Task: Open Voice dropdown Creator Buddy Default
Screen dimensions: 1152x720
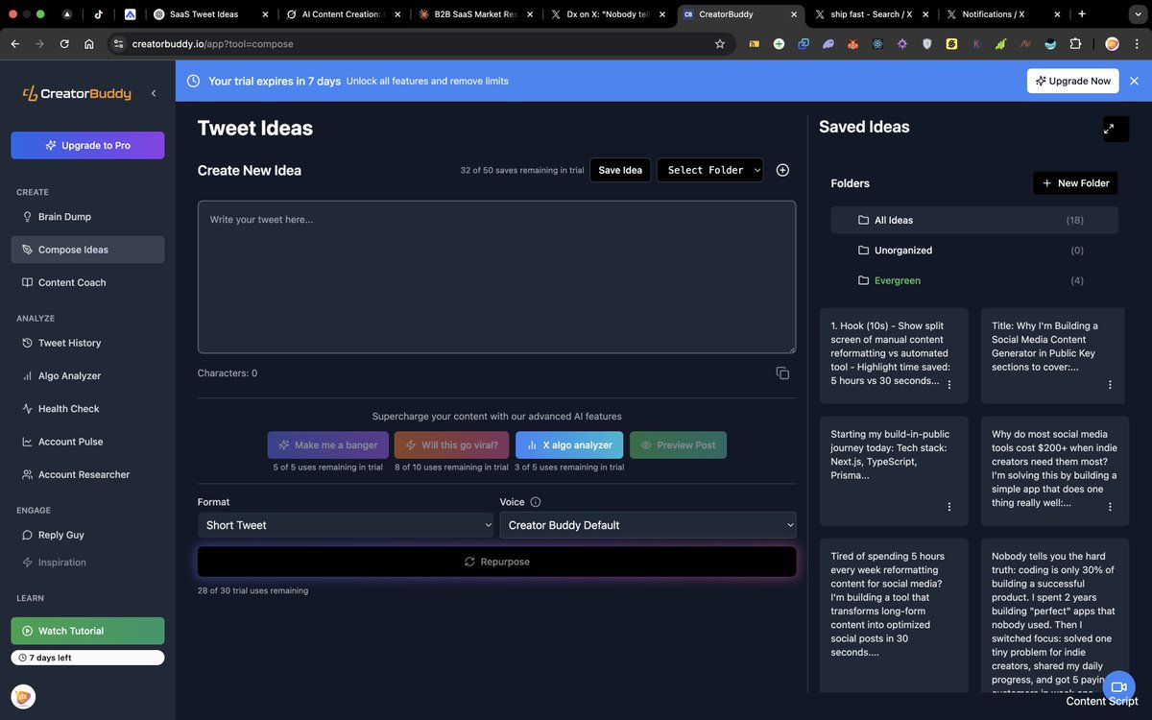Action: click(x=648, y=525)
